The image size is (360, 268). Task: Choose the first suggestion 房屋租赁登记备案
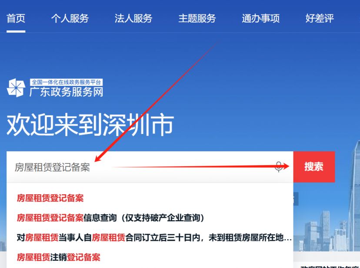pyautogui.click(x=50, y=198)
